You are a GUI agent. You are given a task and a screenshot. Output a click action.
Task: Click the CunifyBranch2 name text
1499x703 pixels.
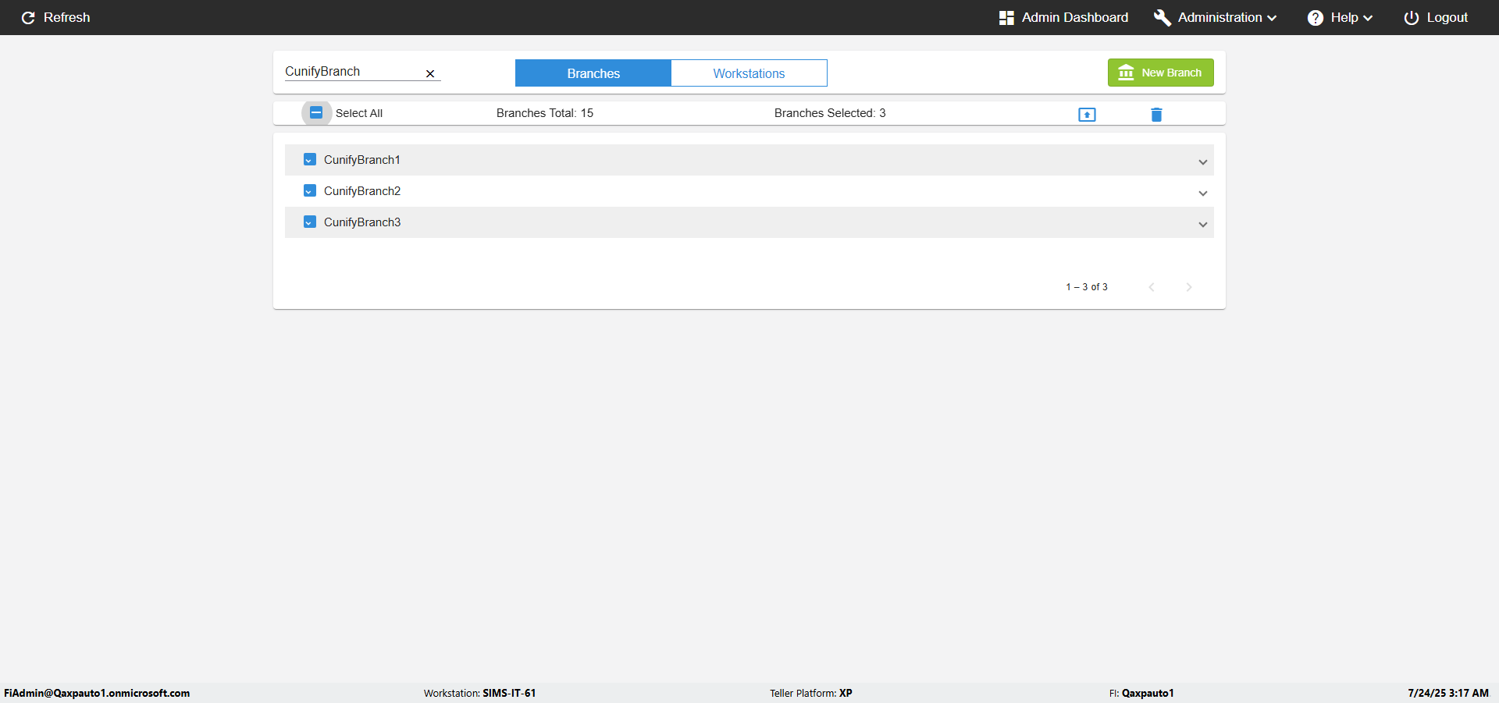pos(362,191)
